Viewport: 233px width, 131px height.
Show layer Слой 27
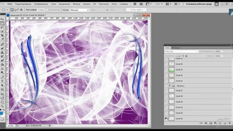click(x=166, y=91)
